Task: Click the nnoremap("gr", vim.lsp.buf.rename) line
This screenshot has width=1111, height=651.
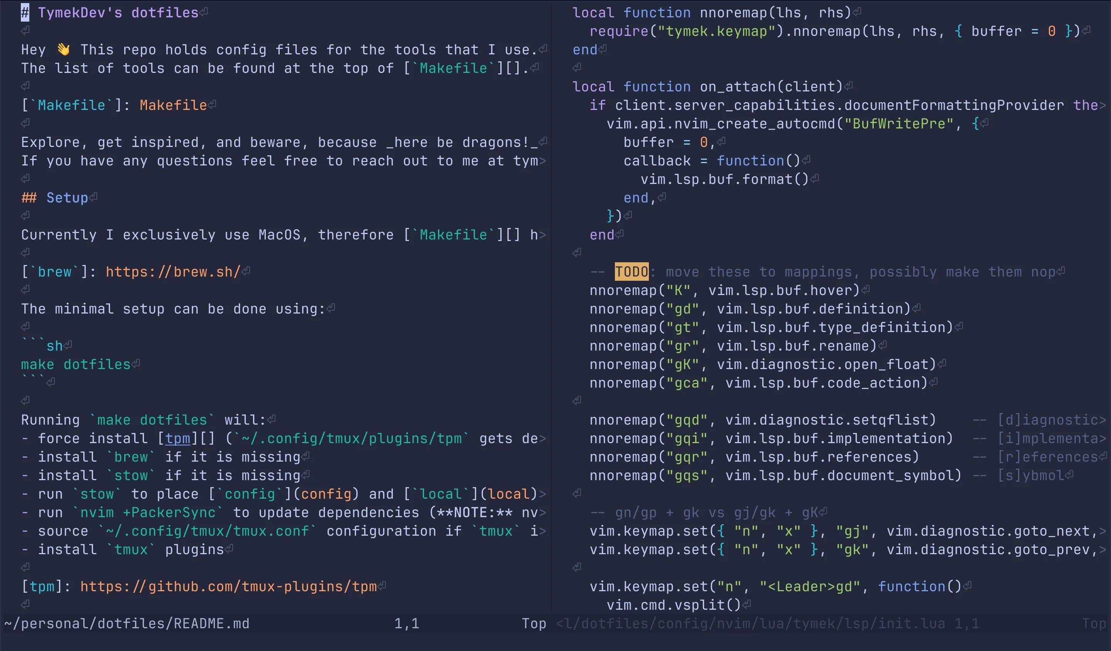Action: (733, 346)
